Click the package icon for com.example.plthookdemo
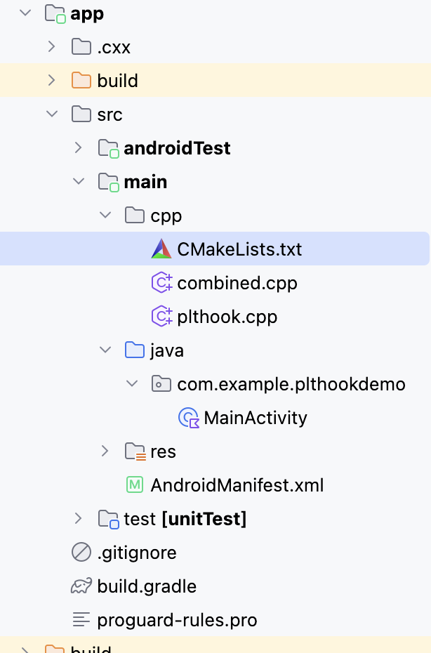 click(x=161, y=384)
